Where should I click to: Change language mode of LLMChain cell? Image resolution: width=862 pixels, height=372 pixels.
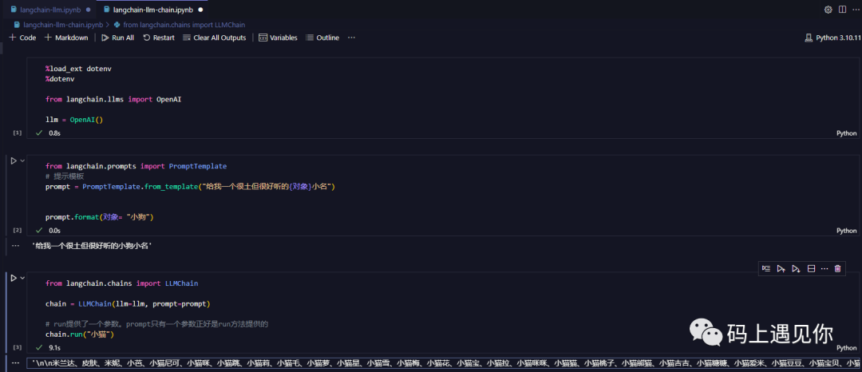pos(847,348)
